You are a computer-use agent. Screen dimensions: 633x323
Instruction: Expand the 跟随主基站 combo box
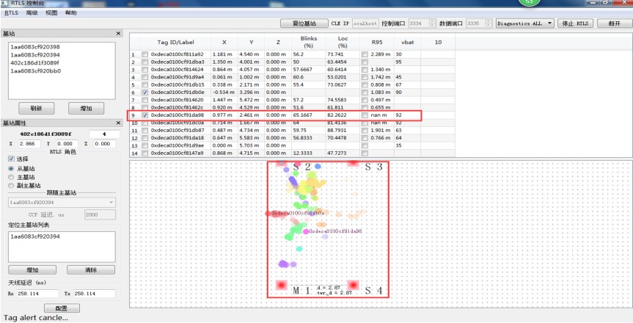(x=111, y=202)
